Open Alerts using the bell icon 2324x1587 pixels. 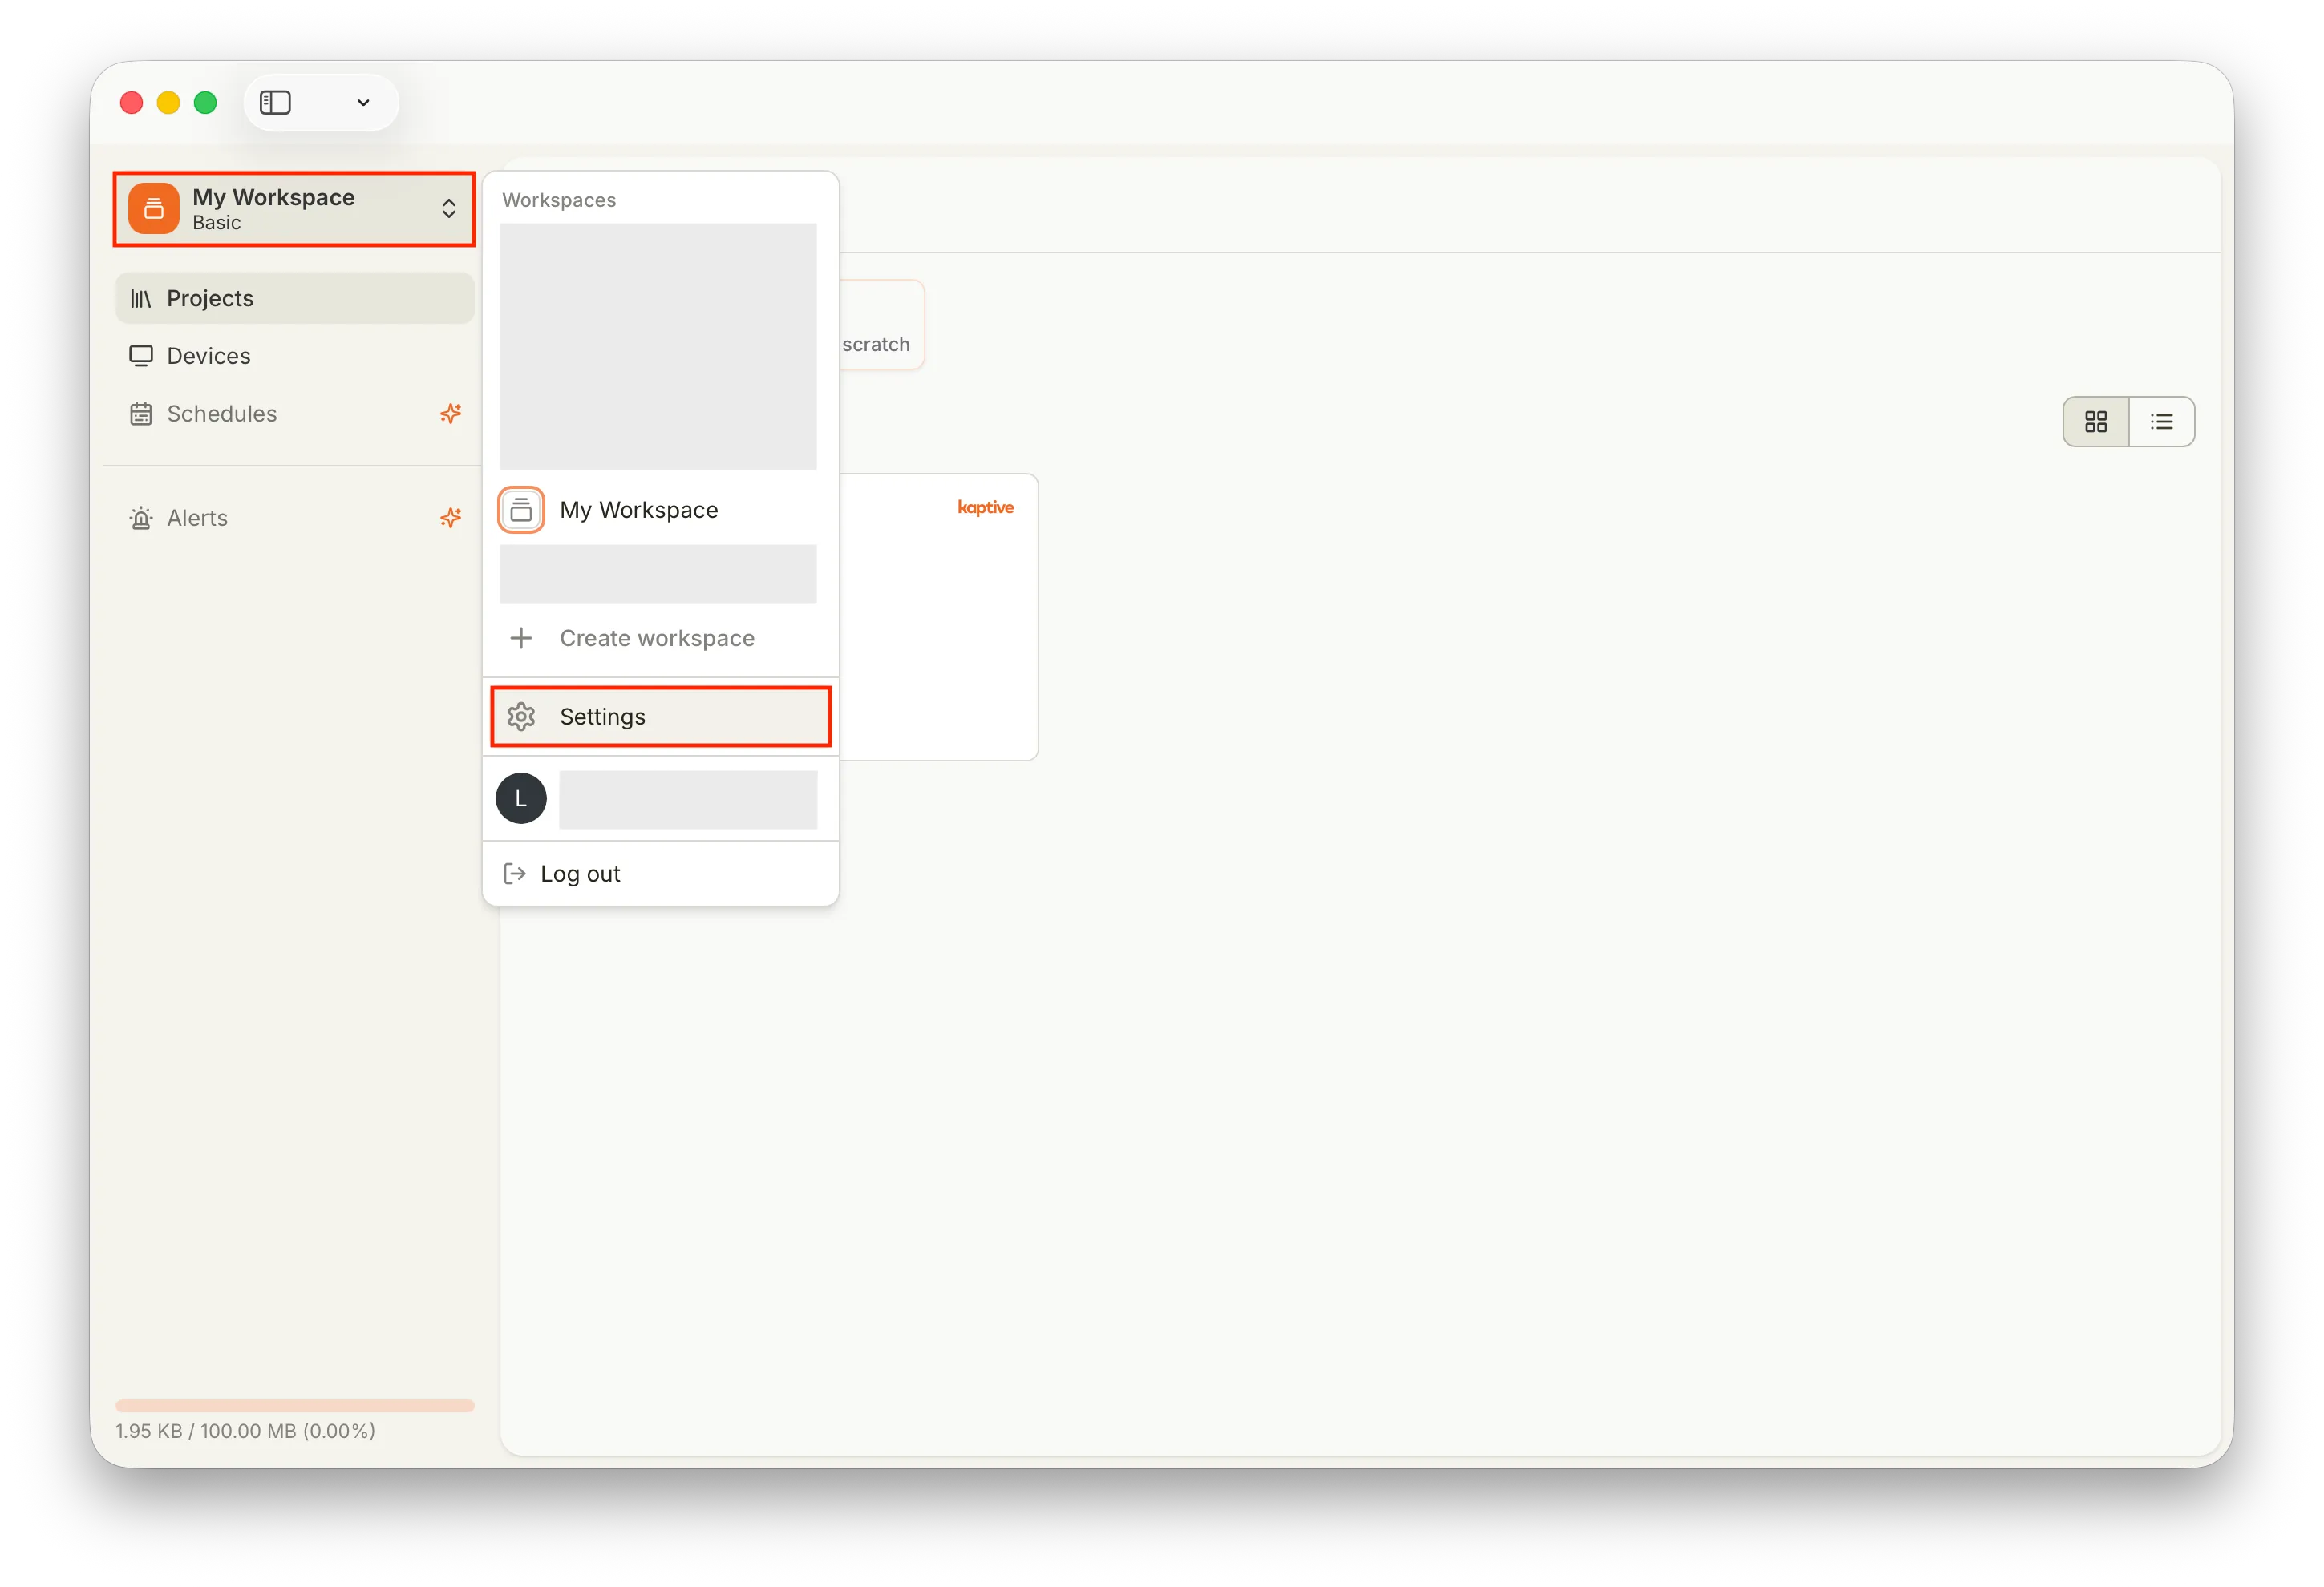pos(141,518)
